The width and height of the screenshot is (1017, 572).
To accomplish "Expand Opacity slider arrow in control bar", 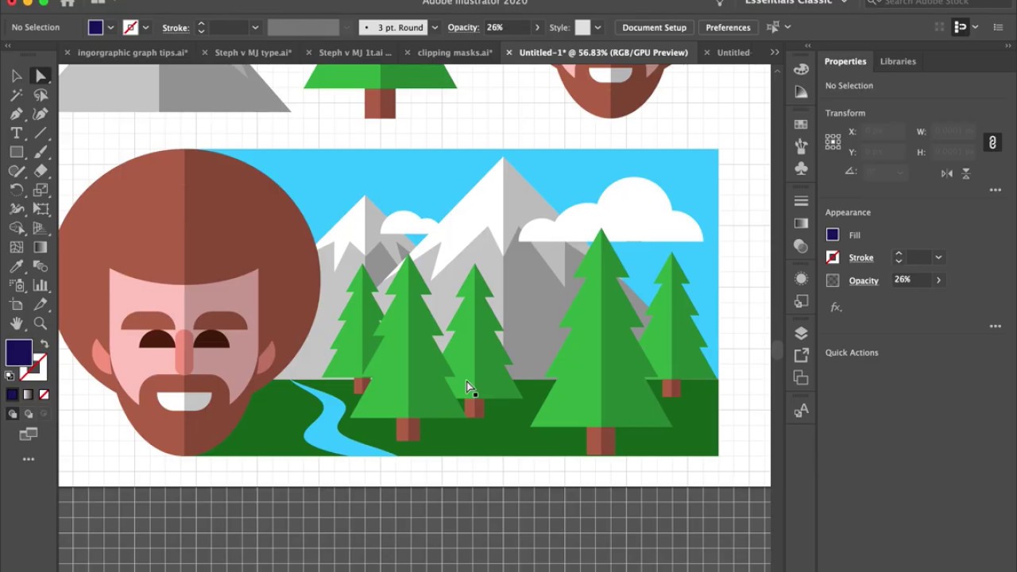I will pyautogui.click(x=537, y=28).
